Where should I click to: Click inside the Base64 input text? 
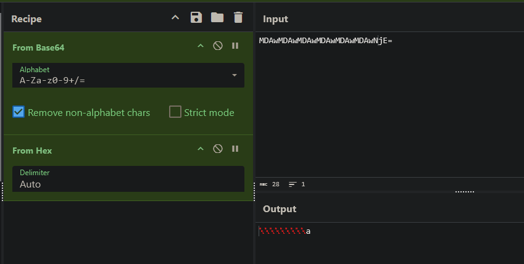click(x=325, y=41)
